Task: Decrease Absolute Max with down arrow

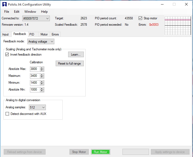Action: tap(42, 70)
